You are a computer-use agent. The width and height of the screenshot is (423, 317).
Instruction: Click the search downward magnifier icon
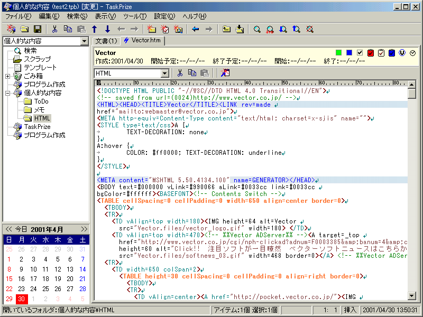(x=283, y=29)
